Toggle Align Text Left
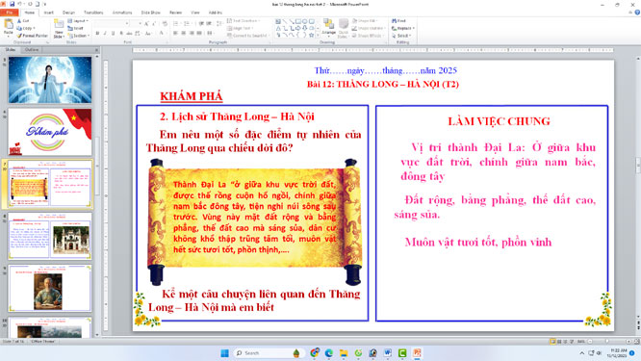 (x=175, y=33)
